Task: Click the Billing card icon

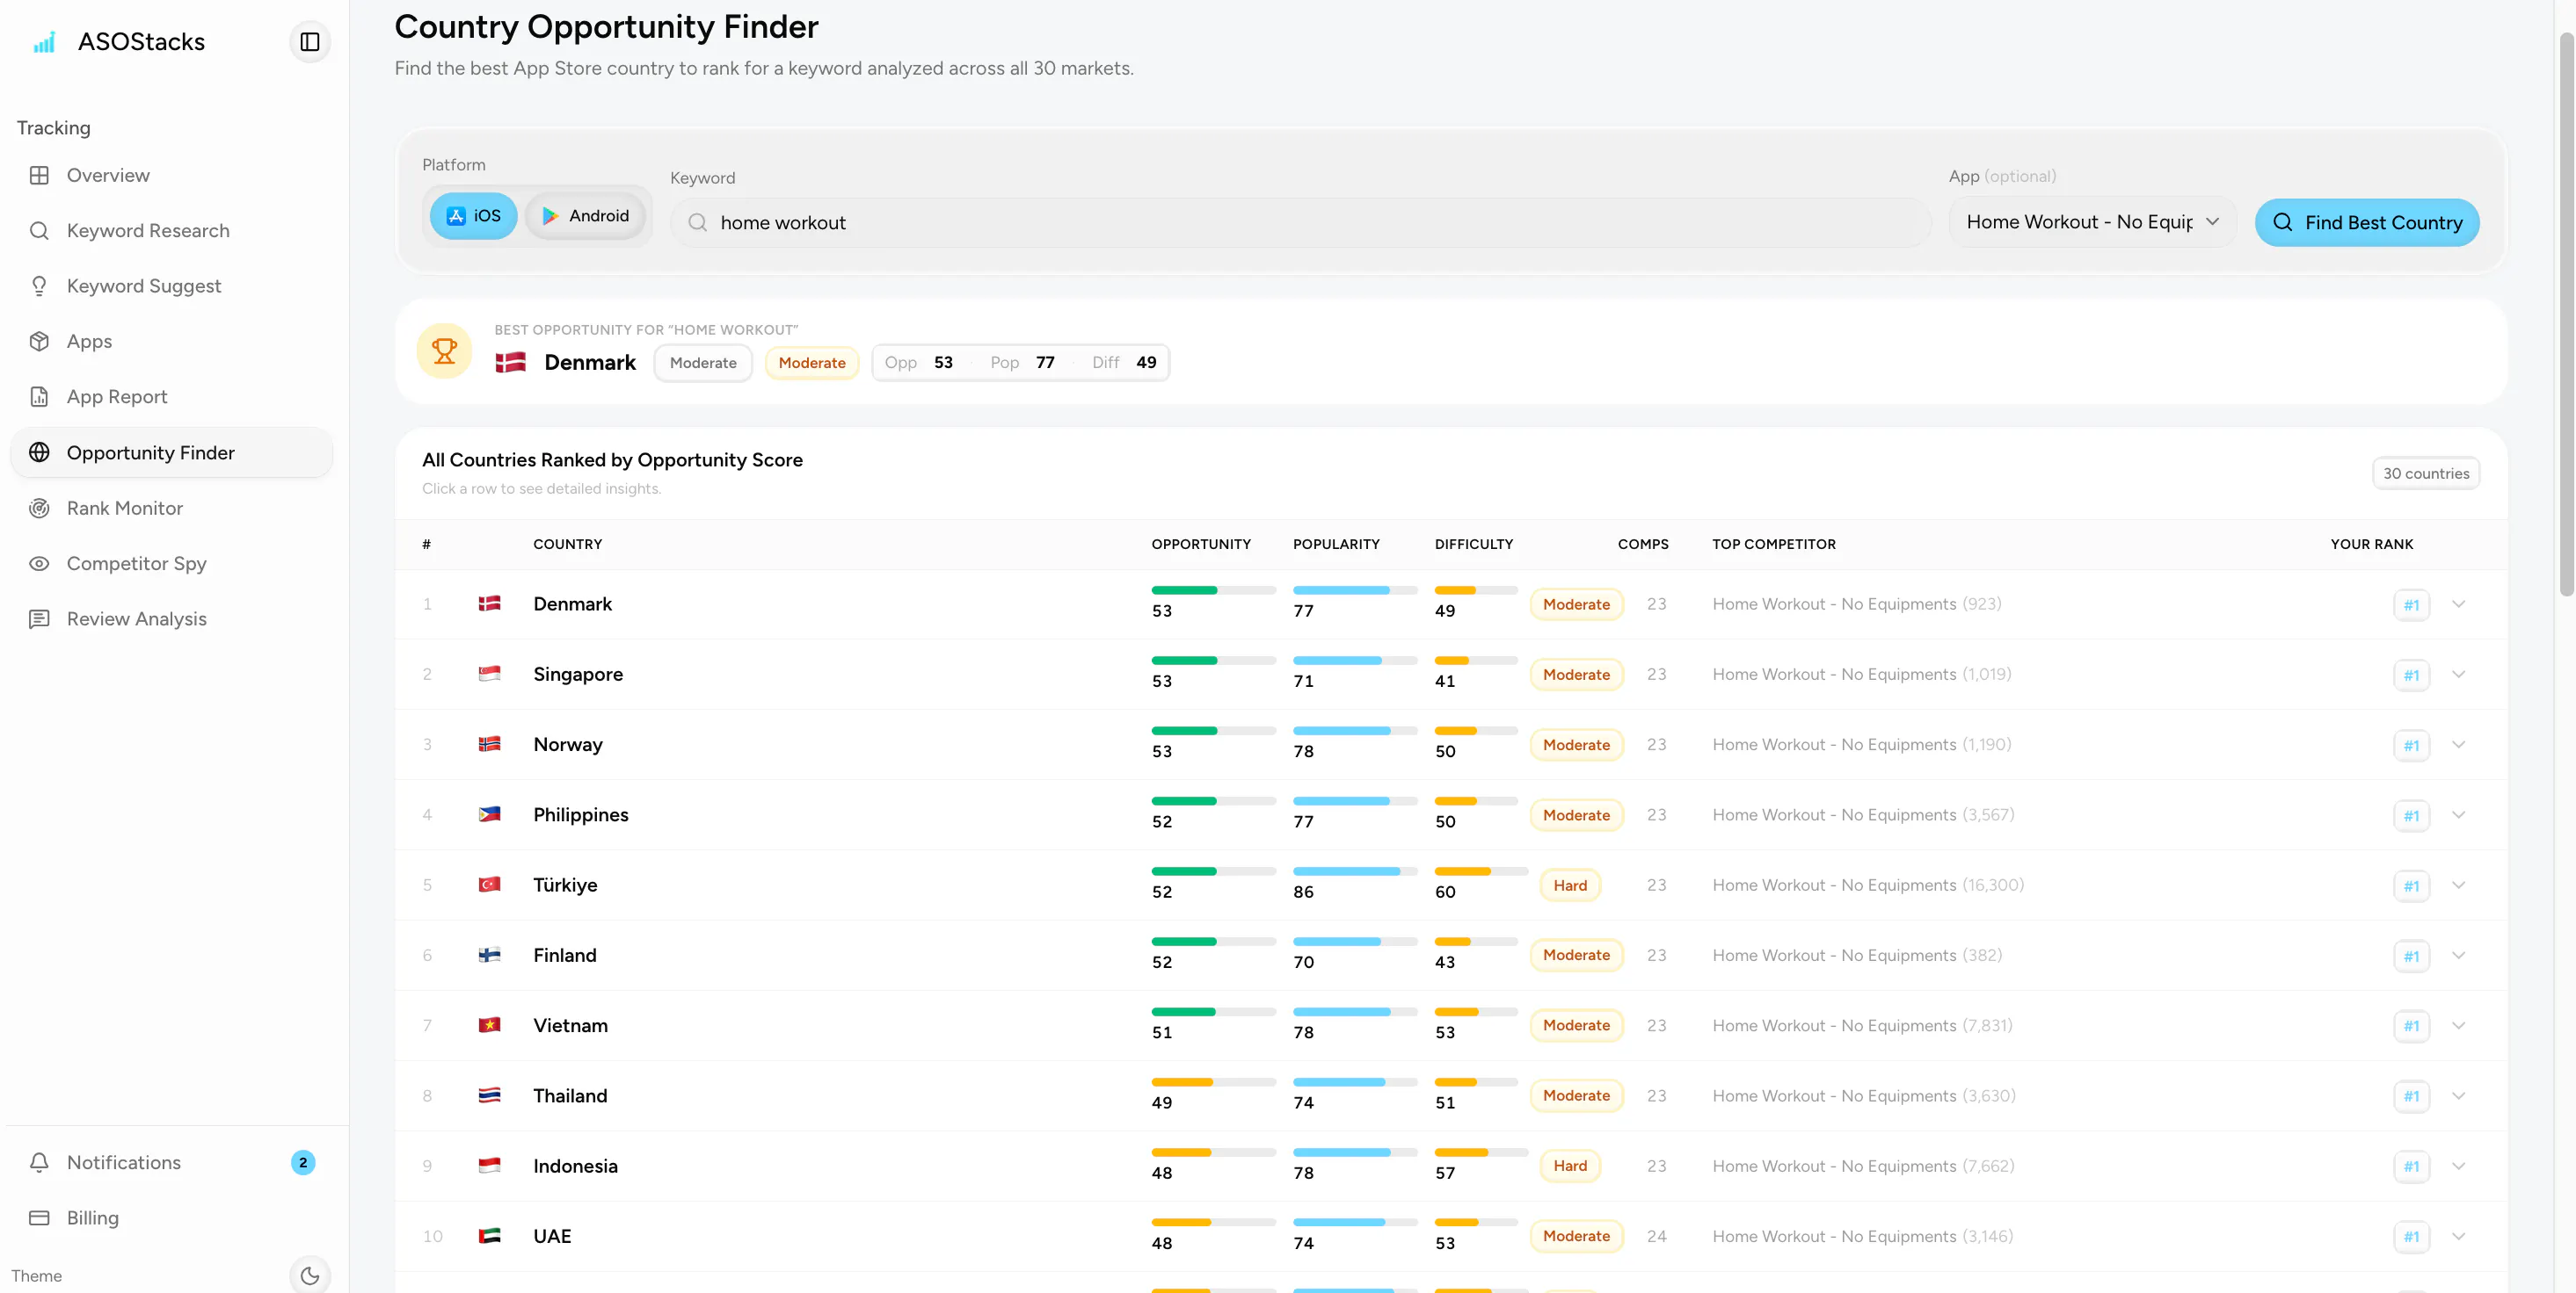Action: [x=39, y=1218]
